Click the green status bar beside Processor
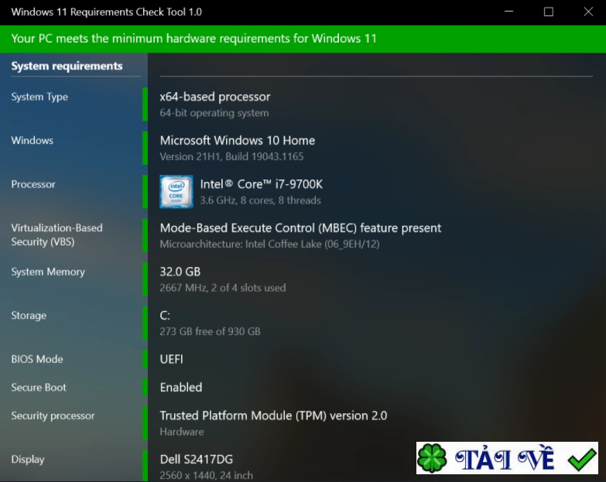This screenshot has width=606, height=482. (x=145, y=192)
